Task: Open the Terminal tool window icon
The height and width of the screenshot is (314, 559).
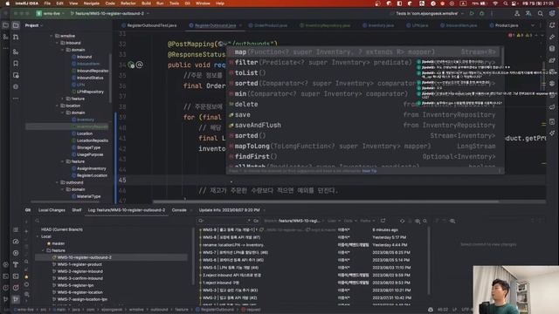Action: (16, 276)
